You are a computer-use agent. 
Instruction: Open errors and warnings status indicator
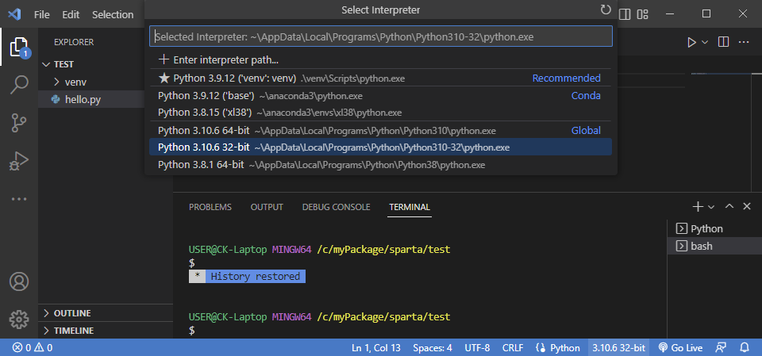tap(33, 348)
